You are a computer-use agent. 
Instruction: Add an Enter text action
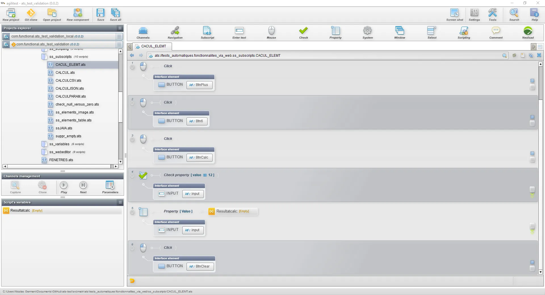[239, 33]
